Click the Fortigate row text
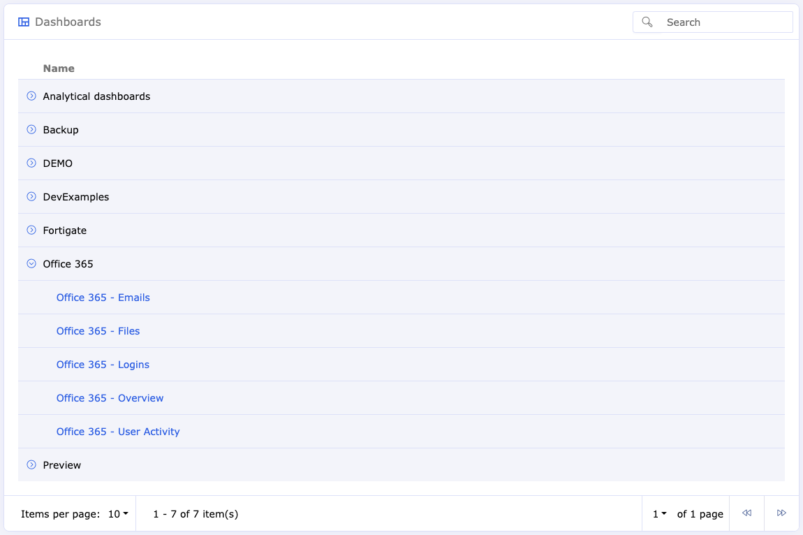This screenshot has height=535, width=803. point(64,230)
